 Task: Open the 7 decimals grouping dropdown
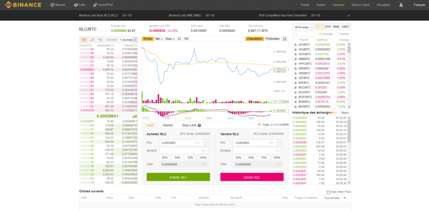click(127, 40)
